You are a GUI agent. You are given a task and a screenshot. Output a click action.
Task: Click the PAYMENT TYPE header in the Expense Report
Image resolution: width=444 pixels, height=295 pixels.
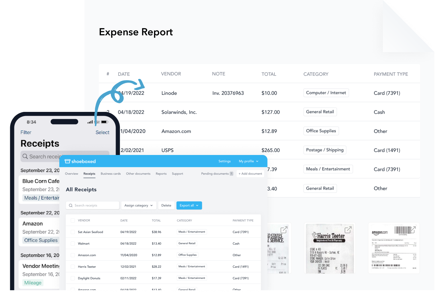[391, 74]
